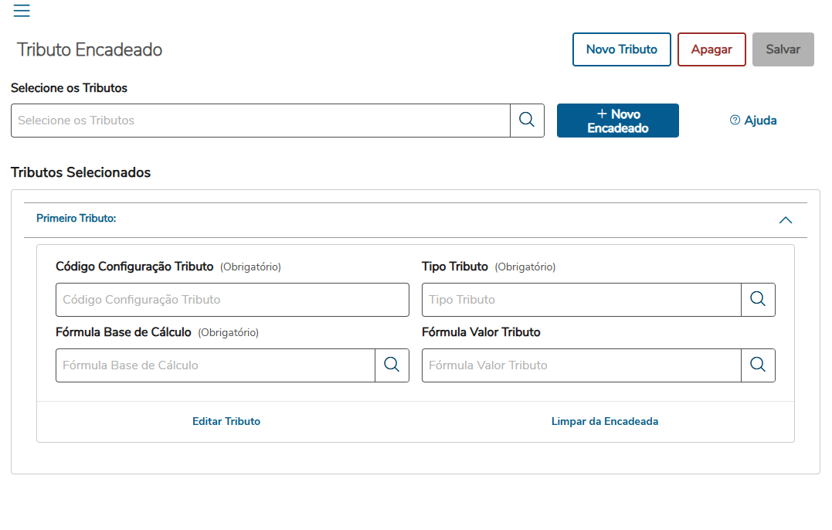Click Limpar da Encadeada link
Screen dimensions: 832x530
point(605,422)
